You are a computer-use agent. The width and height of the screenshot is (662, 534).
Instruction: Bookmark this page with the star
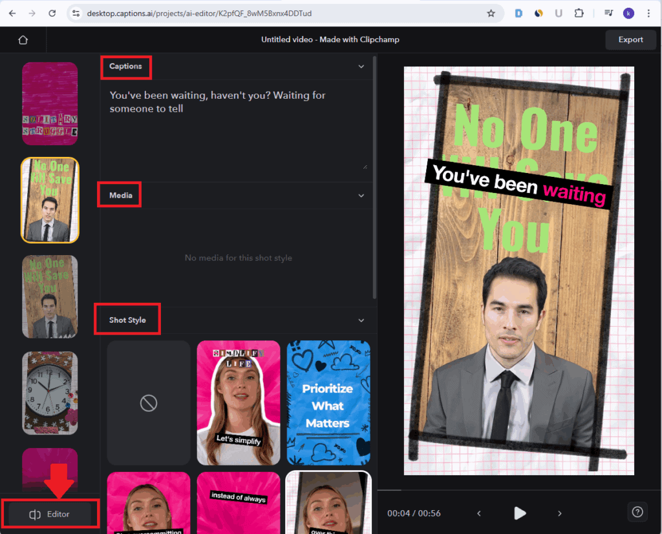[491, 14]
